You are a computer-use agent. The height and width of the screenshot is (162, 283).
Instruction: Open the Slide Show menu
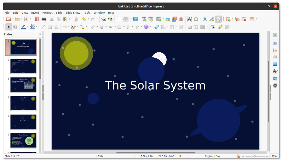pyautogui.click(x=73, y=13)
